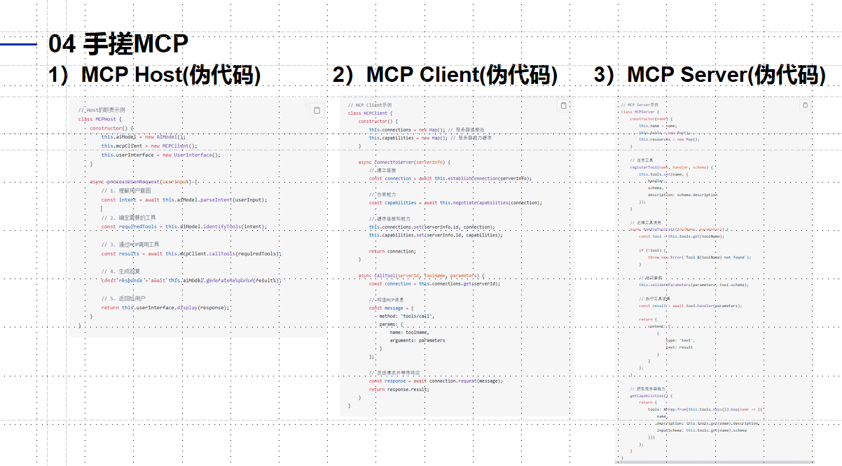
Task: Click the heading '3）MCP Server(伪代码)'
Action: [x=710, y=75]
